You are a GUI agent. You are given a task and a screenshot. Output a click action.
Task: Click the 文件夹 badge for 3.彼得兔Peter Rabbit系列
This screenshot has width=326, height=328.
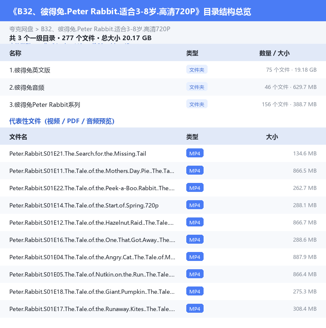point(197,104)
